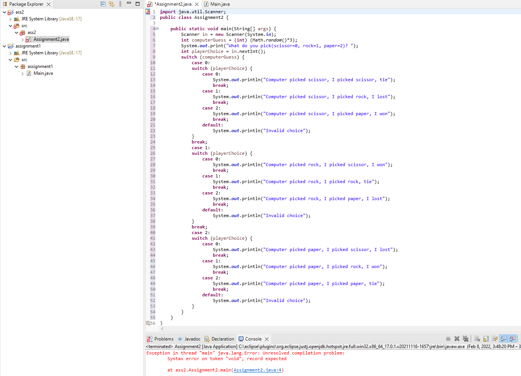This screenshot has width=521, height=376.
Task: Click the Assignment2.java file icon in tree
Action: [29, 39]
